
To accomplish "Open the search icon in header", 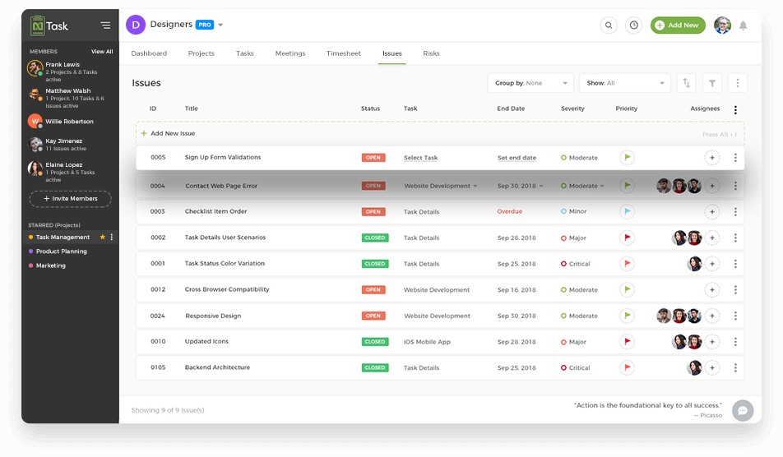I will (609, 25).
